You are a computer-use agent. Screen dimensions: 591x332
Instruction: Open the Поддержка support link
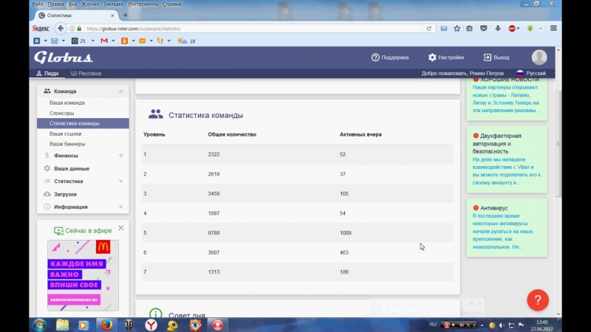tap(390, 58)
